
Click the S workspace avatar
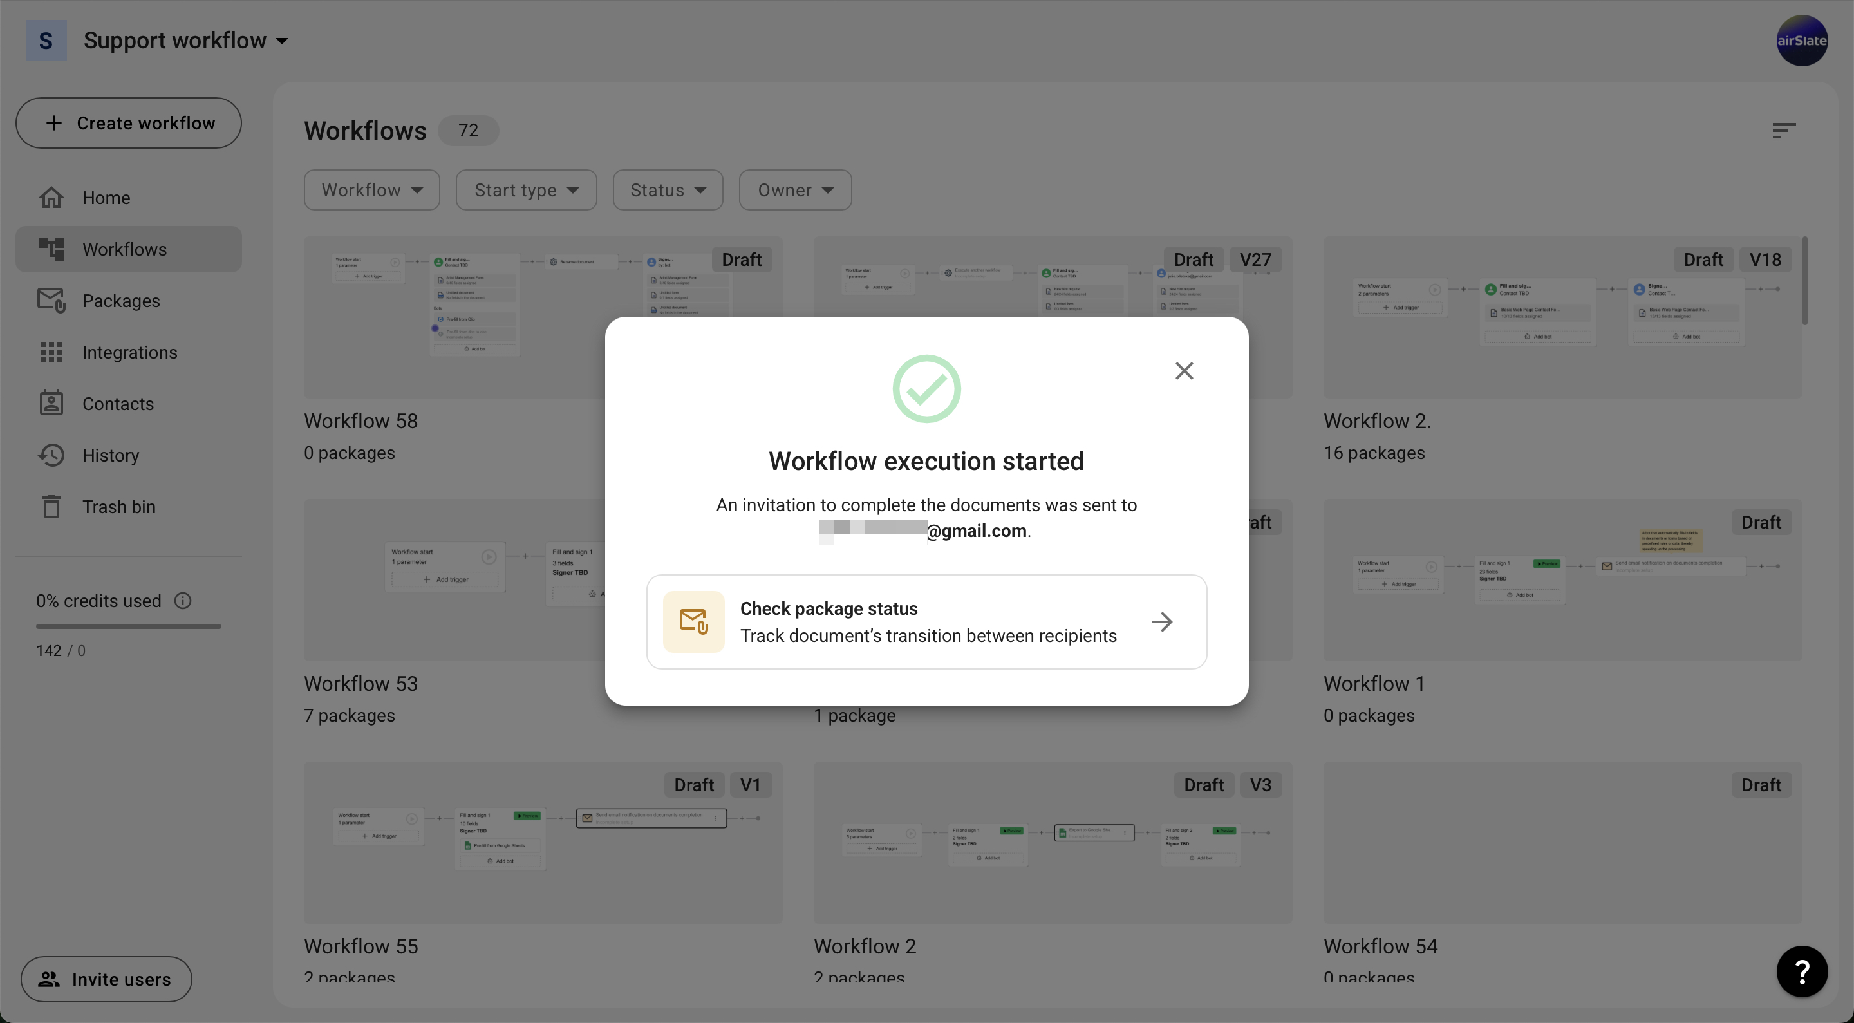(x=46, y=41)
